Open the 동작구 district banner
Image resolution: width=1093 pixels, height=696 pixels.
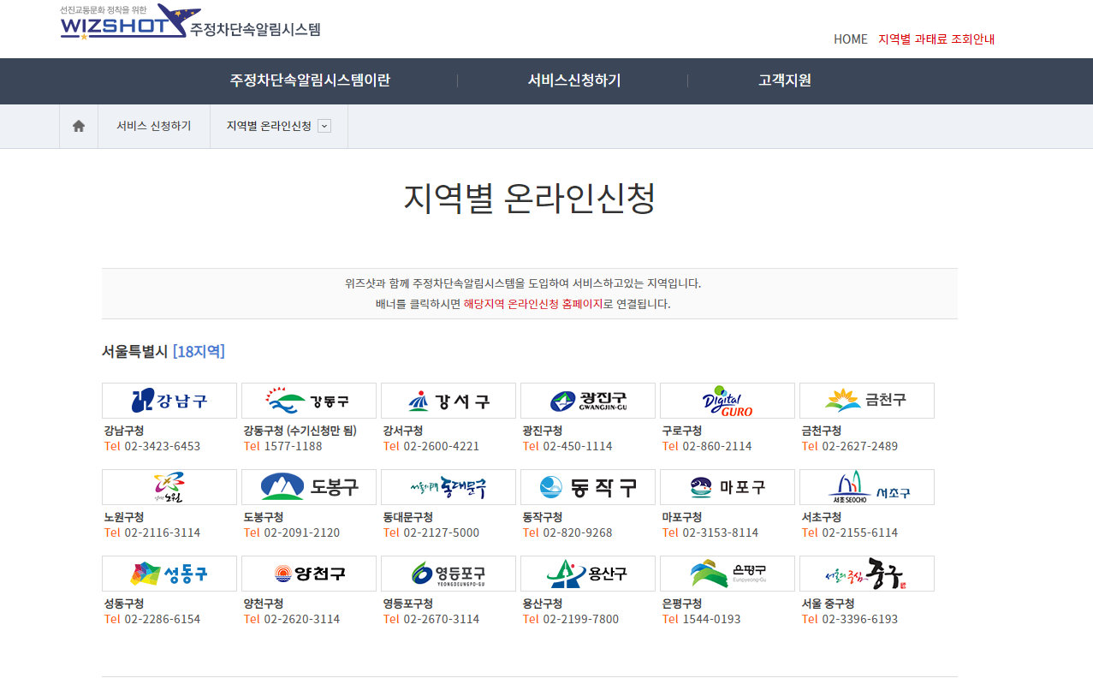(588, 487)
